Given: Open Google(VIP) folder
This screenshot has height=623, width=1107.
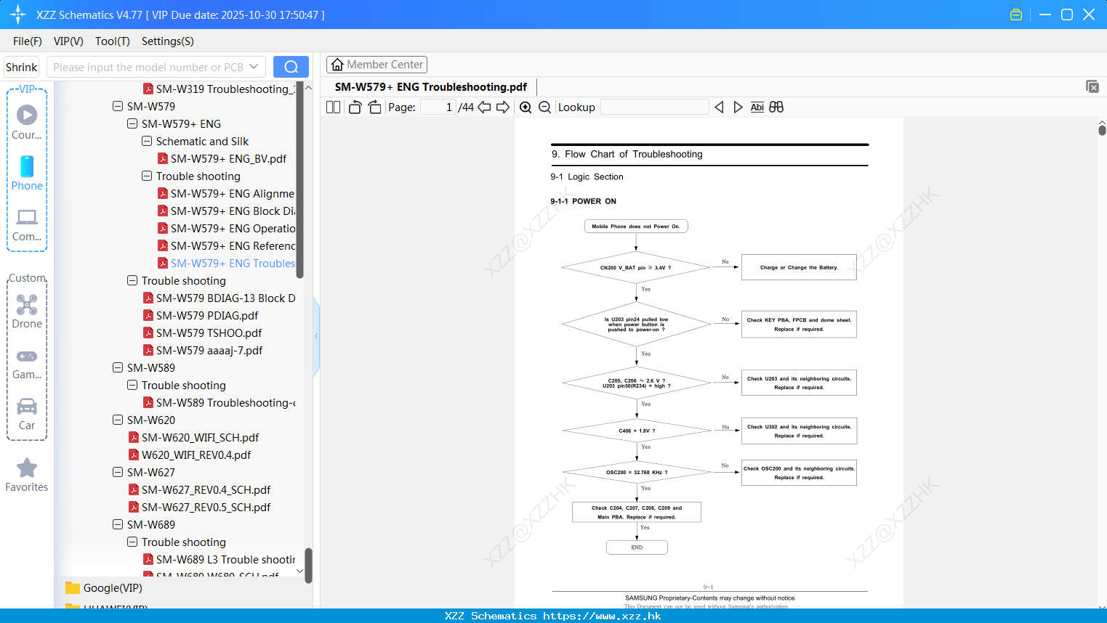Looking at the screenshot, I should [x=113, y=588].
